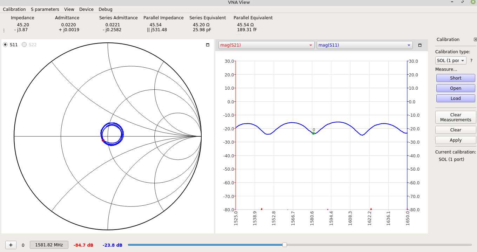Select the S11 radio button
Screen dimensions: 477x252
click(5, 45)
